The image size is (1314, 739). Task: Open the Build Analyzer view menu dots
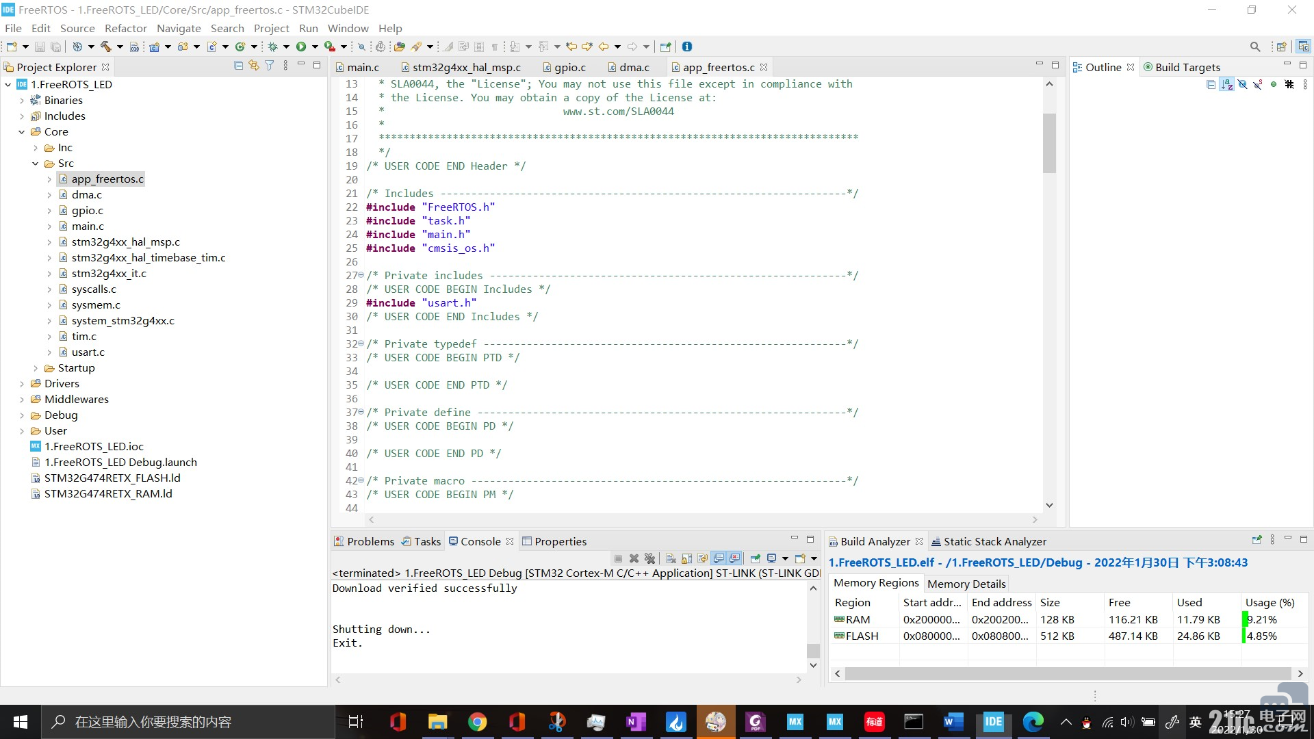pos(1272,540)
